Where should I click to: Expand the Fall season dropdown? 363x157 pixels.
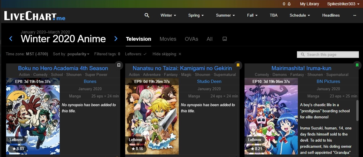pyautogui.click(x=252, y=15)
